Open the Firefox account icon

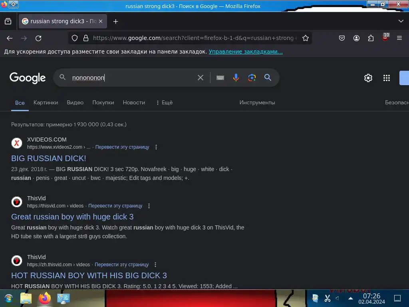[356, 38]
